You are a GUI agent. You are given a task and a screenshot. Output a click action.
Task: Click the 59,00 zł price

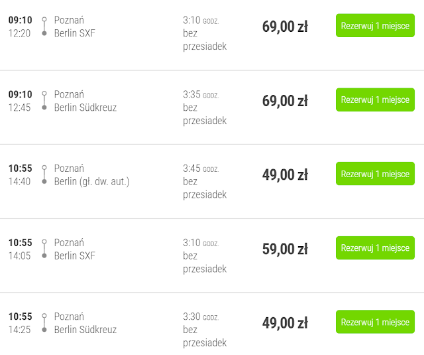pyautogui.click(x=285, y=249)
